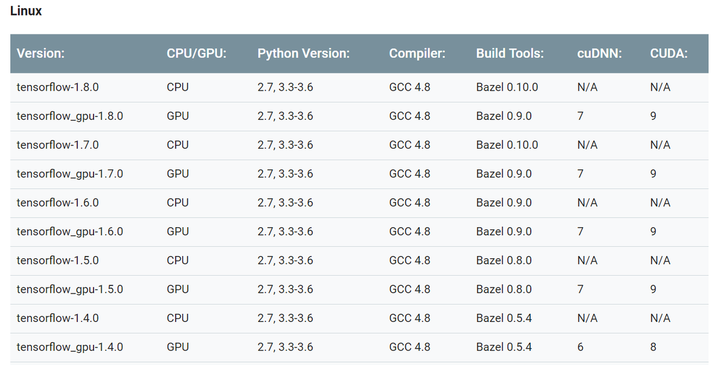Click GCC 4.8 in the tensorflow-1.5.0 row
Screen dimensions: 720x365
[x=410, y=260]
